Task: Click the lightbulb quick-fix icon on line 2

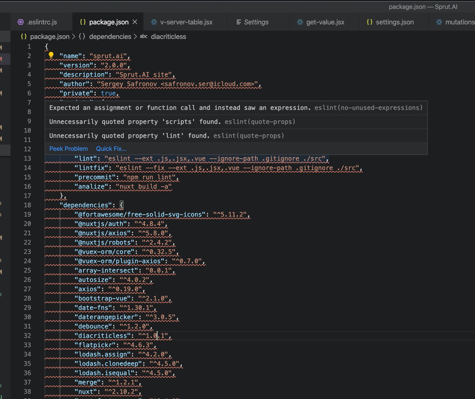Action: [51, 56]
